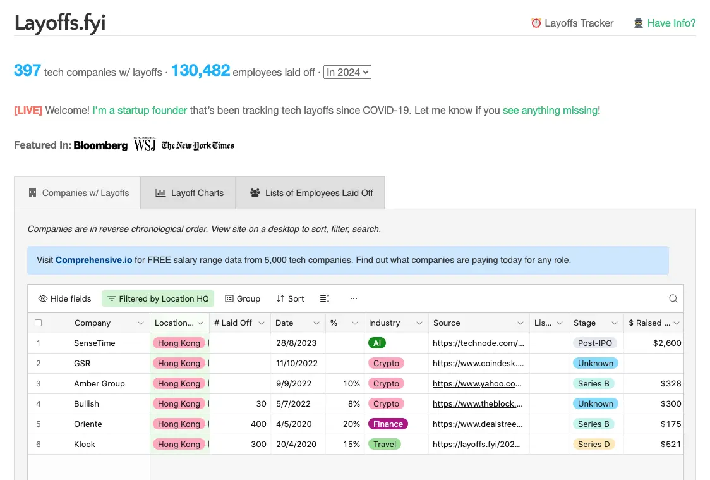Switch to the Layoff Charts tab
710x480 pixels.
[188, 193]
